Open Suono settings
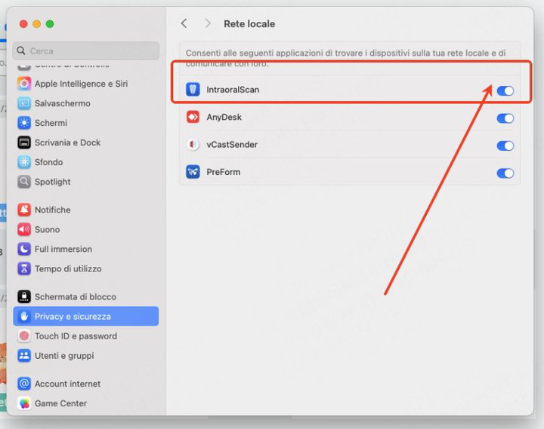Screen dimensions: 544x429 point(85,229)
